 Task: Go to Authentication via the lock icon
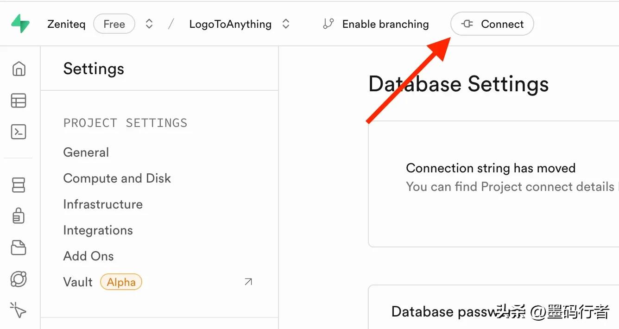click(x=19, y=216)
